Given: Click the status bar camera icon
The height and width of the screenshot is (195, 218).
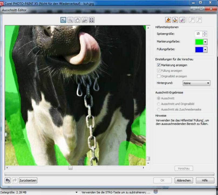Looking at the screenshot, I should point(156,191).
